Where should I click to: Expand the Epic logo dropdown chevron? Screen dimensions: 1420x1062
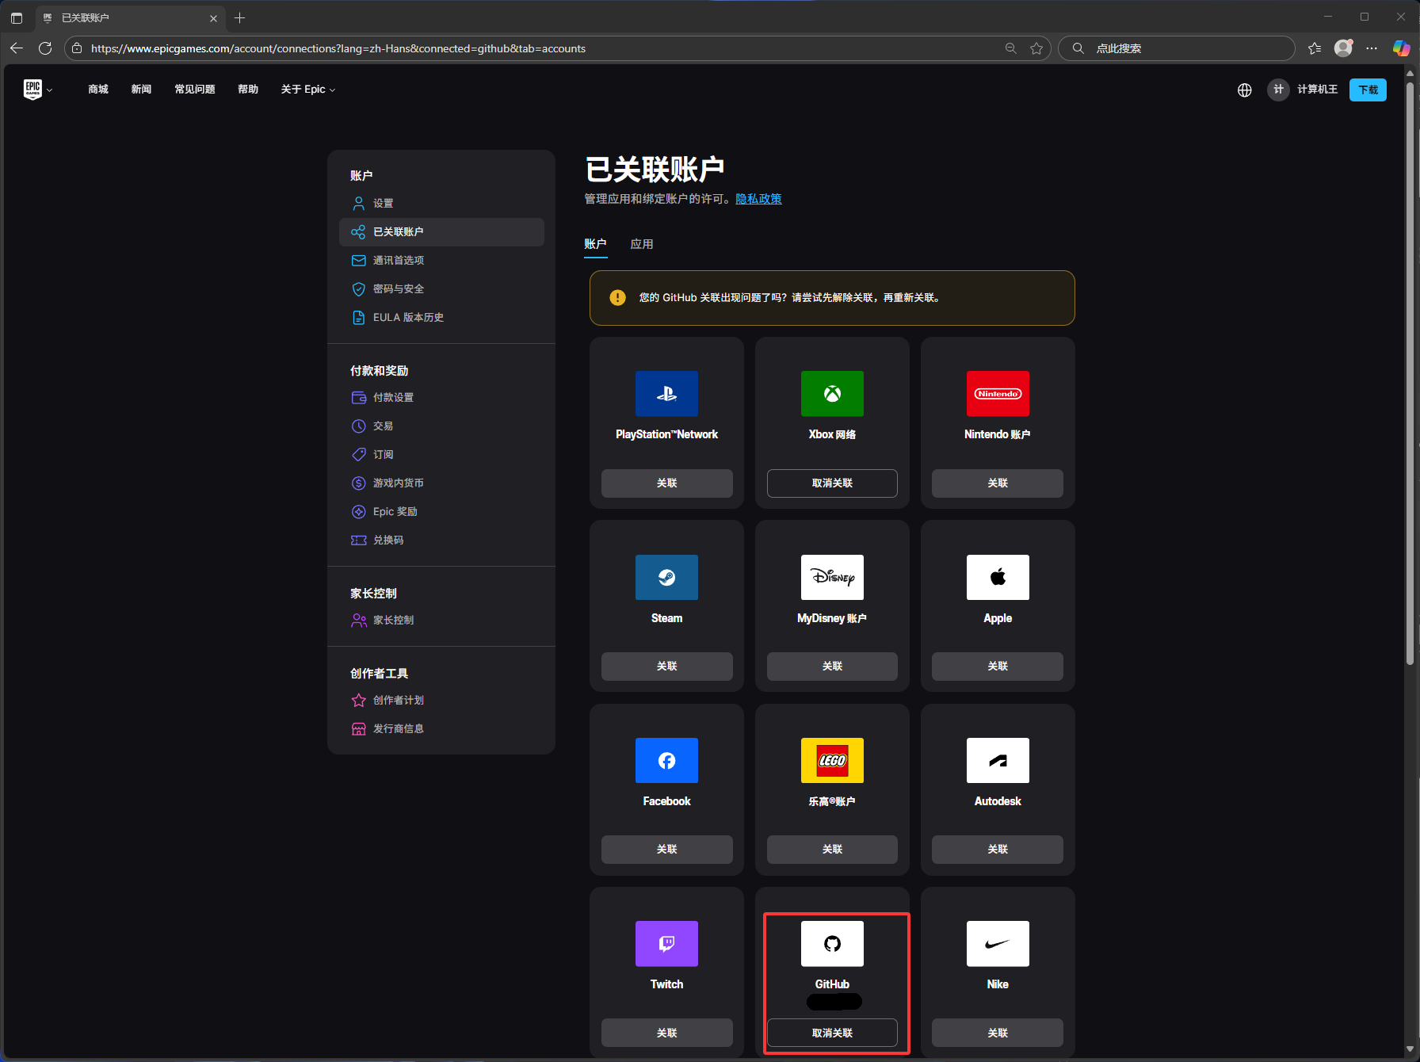tap(49, 90)
